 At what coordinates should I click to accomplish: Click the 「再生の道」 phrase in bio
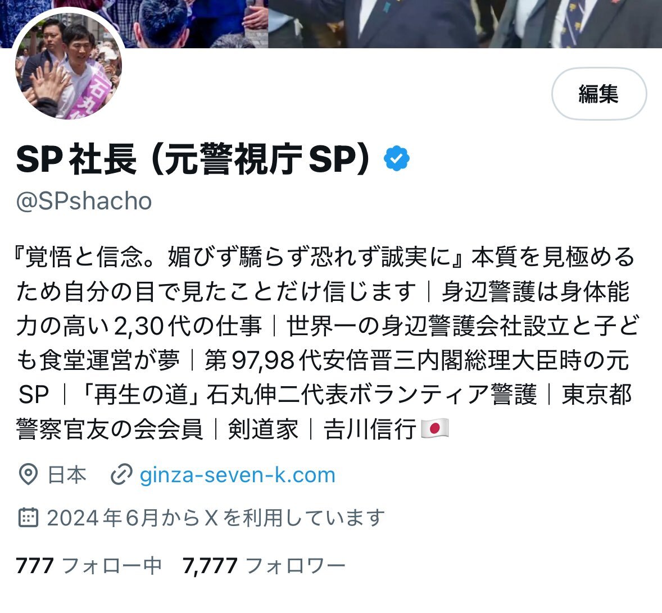(140, 395)
